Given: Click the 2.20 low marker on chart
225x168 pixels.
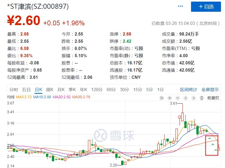Looking at the screenshot, I should (x=113, y=165).
